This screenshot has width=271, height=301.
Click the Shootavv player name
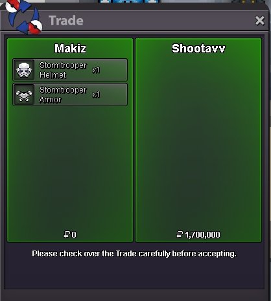[198, 49]
